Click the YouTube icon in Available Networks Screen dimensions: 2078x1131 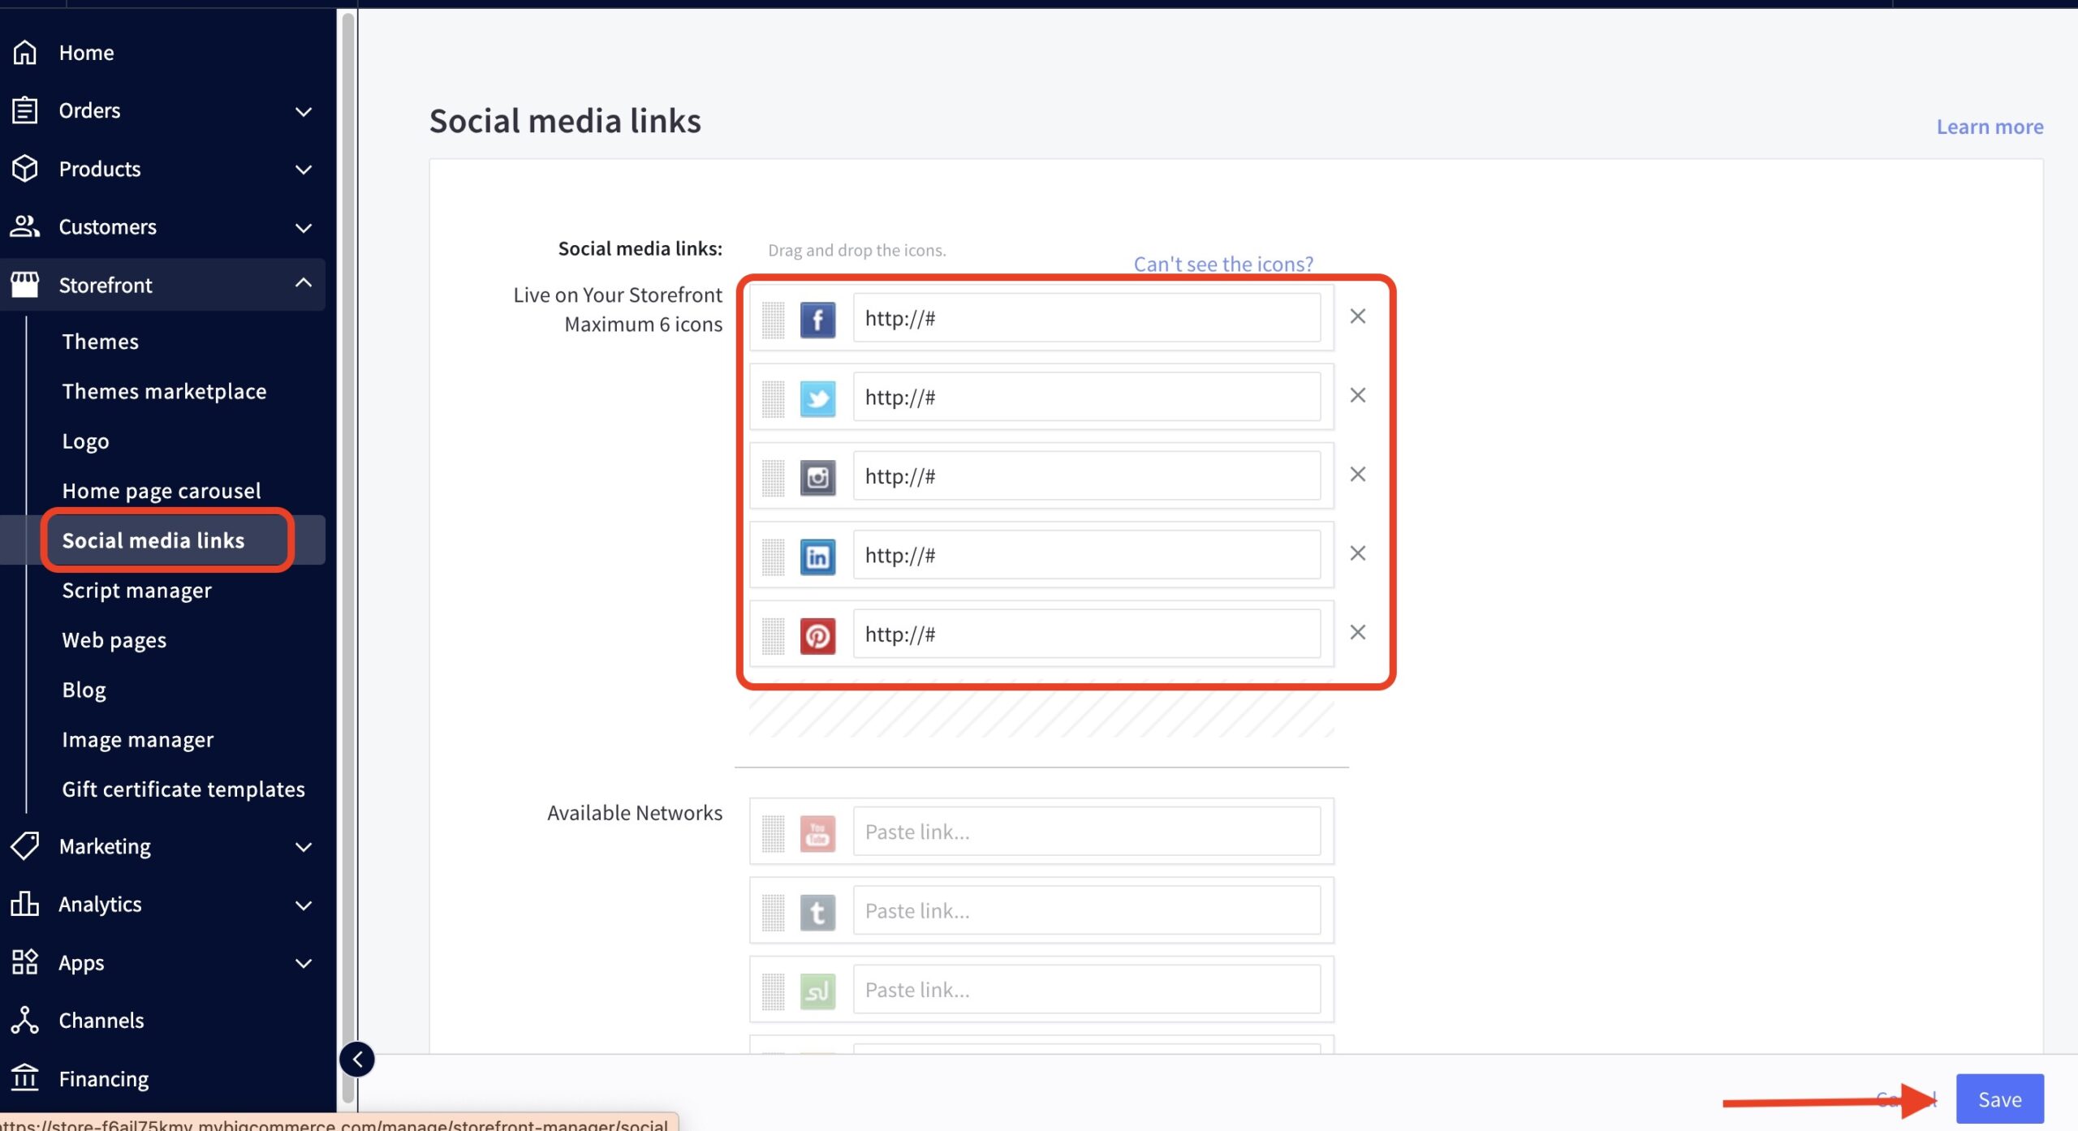[x=817, y=833]
